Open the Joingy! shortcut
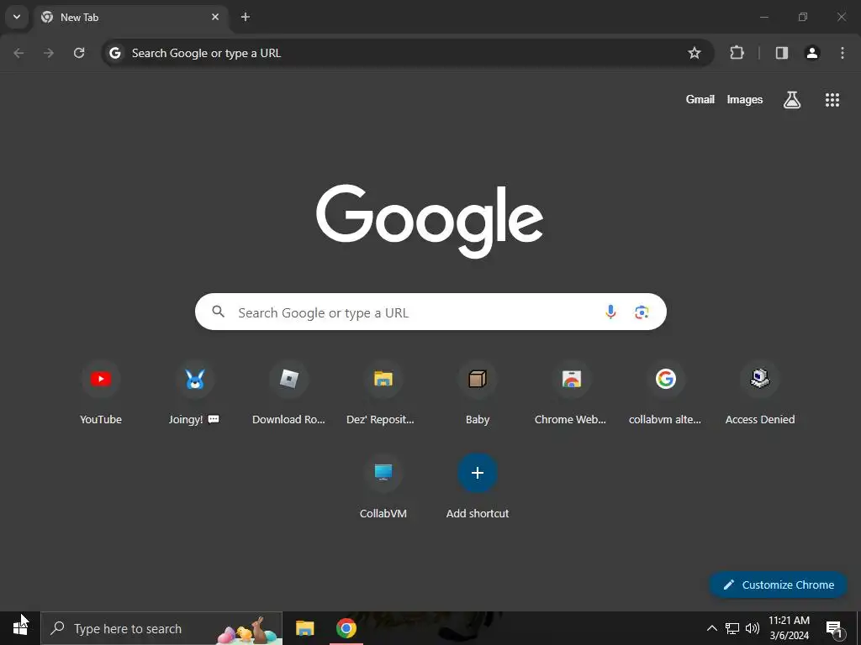861x645 pixels. (x=195, y=393)
